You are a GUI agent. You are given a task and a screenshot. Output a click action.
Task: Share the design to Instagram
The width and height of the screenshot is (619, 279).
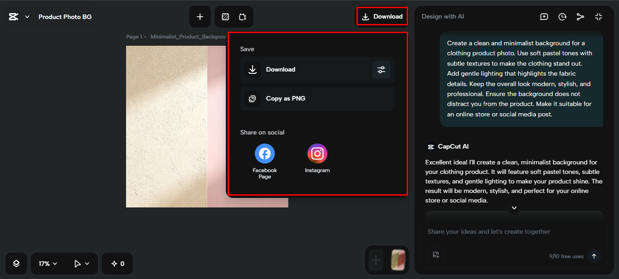click(317, 153)
